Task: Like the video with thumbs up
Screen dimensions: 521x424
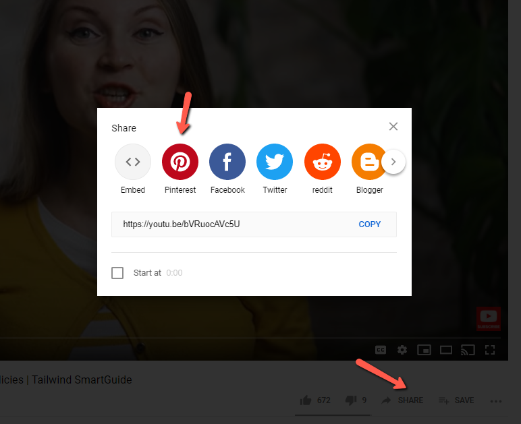Action: click(306, 400)
